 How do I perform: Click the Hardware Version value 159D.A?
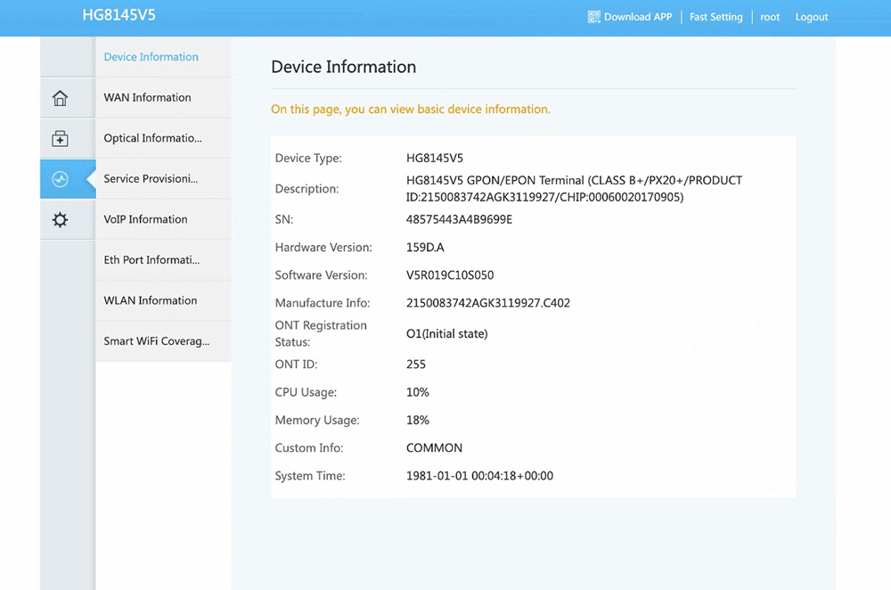pos(425,247)
